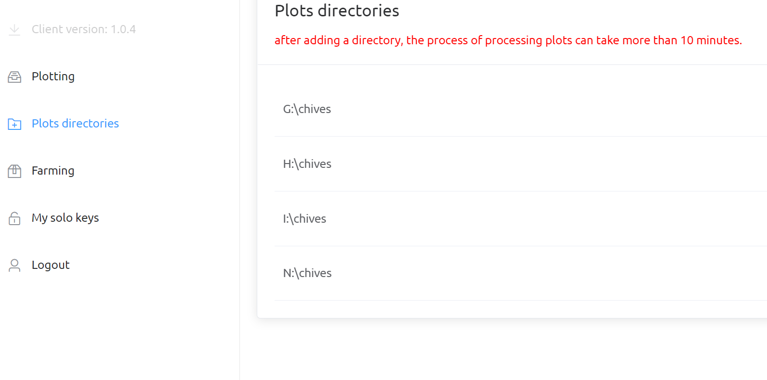Click the My solo keys lock icon
The width and height of the screenshot is (767, 380).
(x=14, y=218)
